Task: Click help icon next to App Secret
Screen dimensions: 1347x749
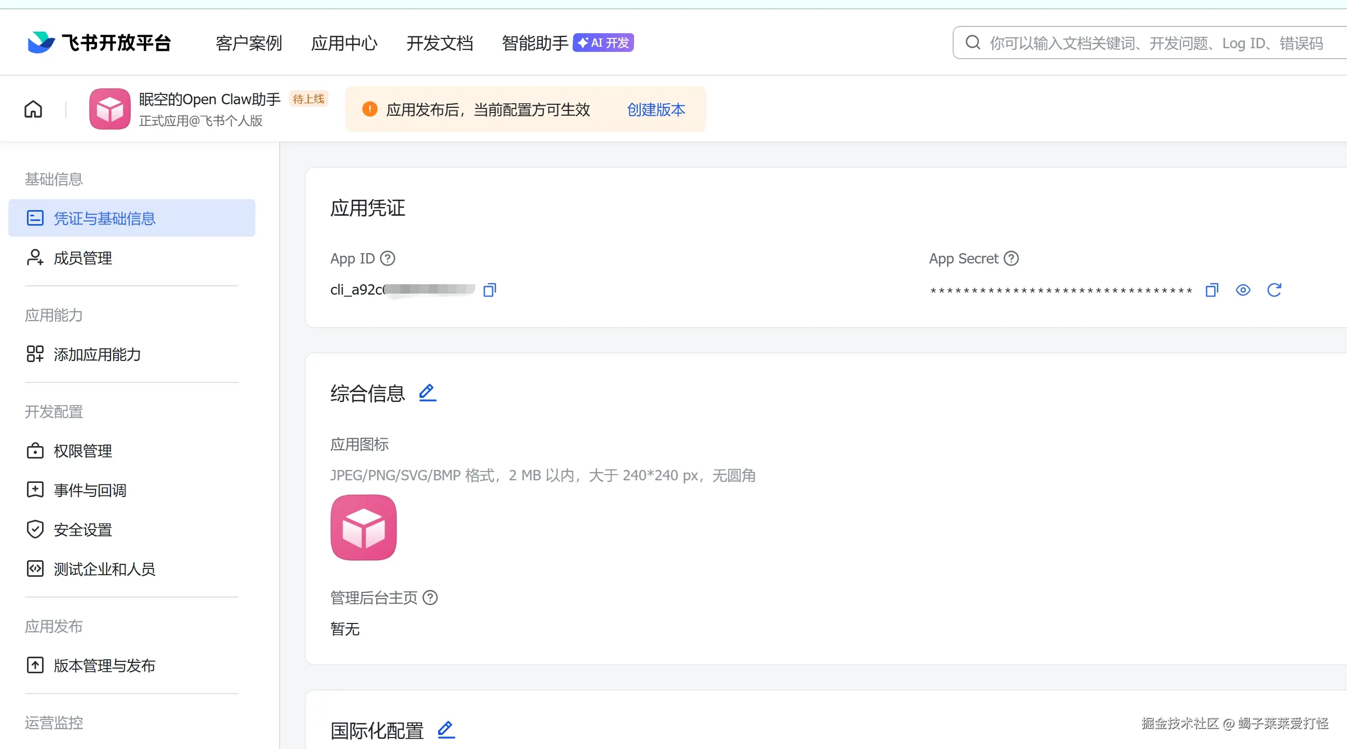Action: [1011, 258]
